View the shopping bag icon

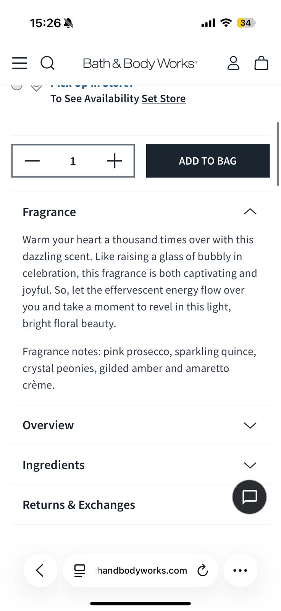pos(262,63)
